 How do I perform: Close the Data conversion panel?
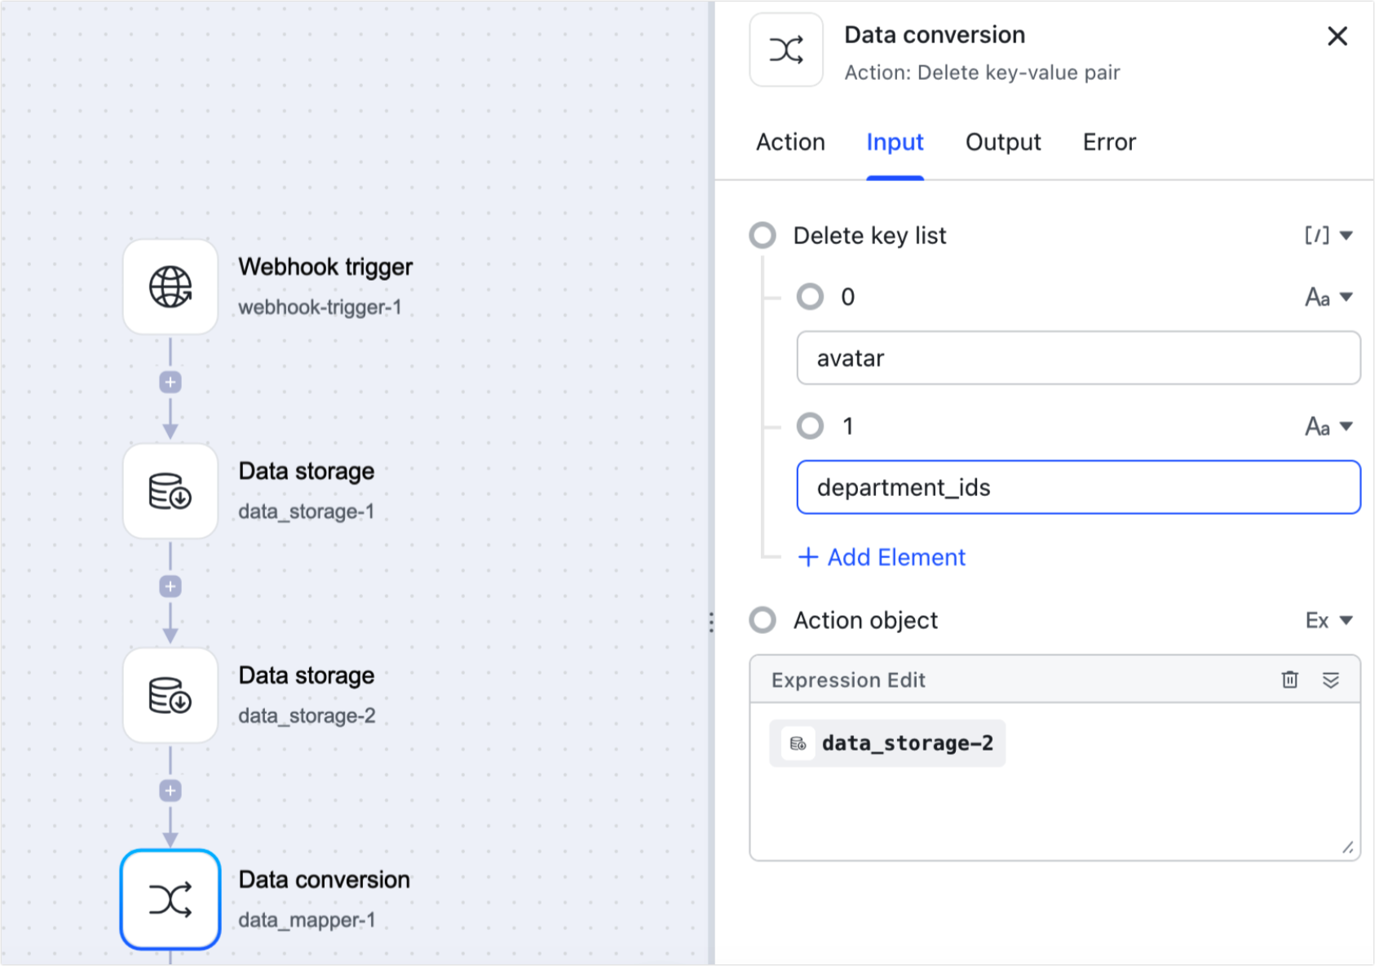point(1337,36)
